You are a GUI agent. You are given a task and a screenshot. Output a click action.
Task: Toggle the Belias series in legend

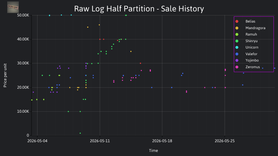(x=250, y=21)
